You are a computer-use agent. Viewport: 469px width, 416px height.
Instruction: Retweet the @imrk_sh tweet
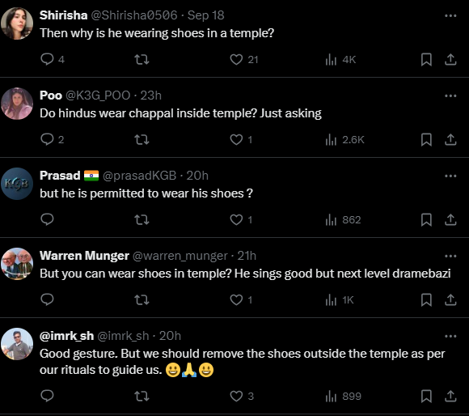pos(142,397)
